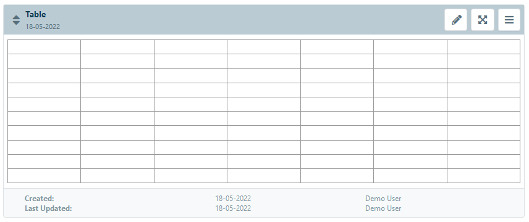
Task: Select the last row, last column cell
Action: (x=483, y=176)
